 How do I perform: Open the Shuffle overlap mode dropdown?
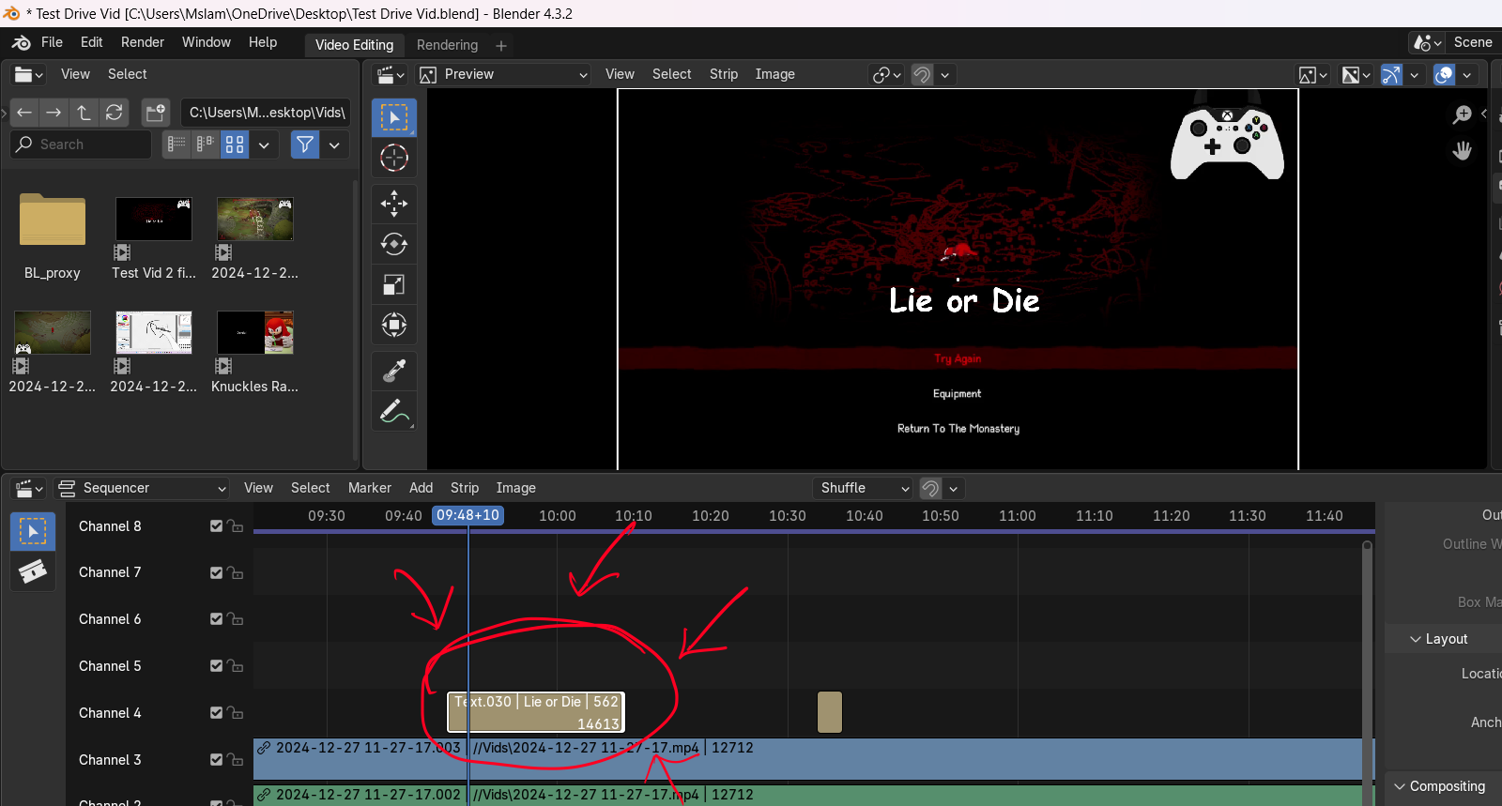click(x=864, y=488)
